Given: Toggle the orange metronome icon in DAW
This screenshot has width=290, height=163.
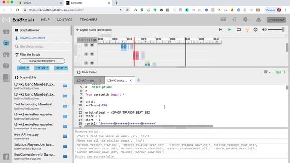Looking at the screenshot, I should pos(247,29).
